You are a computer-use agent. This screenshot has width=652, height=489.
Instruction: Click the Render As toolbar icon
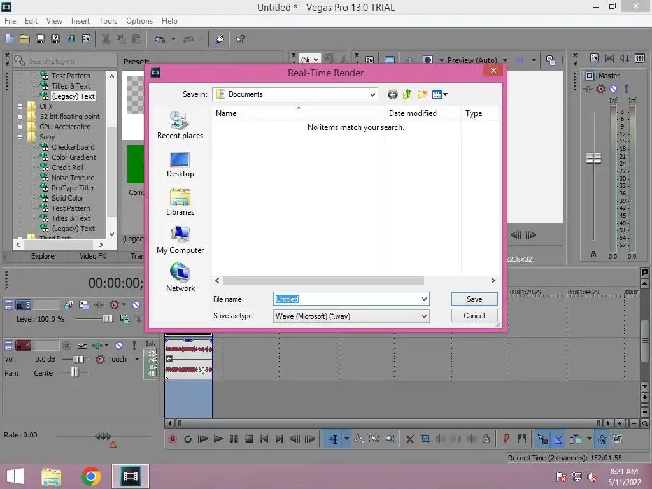click(x=71, y=39)
